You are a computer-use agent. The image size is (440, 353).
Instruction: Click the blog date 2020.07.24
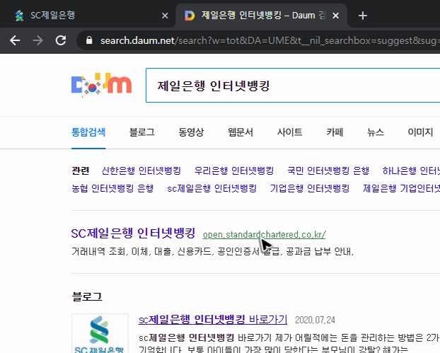[x=315, y=320]
